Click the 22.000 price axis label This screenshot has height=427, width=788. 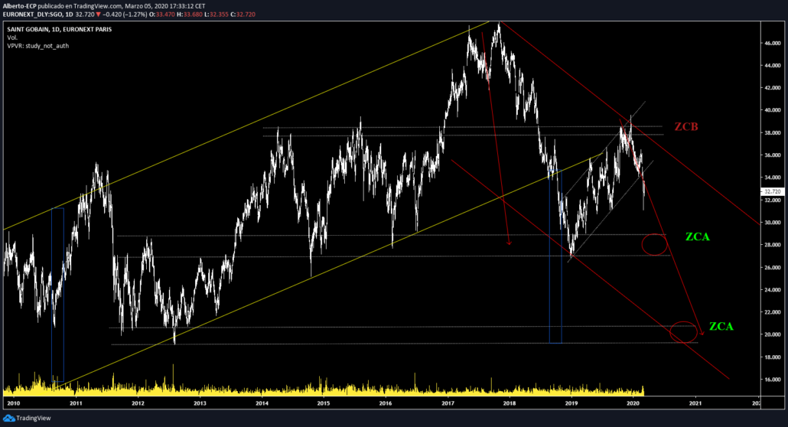pyautogui.click(x=773, y=312)
